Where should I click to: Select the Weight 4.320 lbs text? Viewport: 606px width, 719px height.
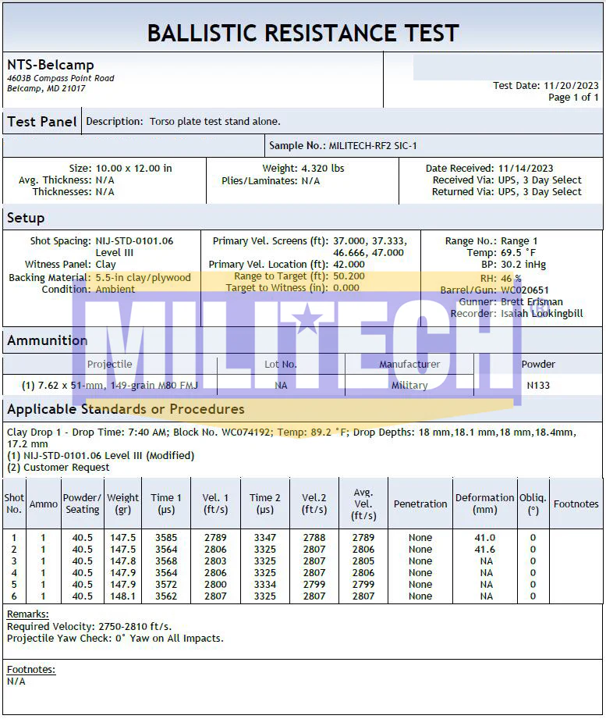pos(303,169)
